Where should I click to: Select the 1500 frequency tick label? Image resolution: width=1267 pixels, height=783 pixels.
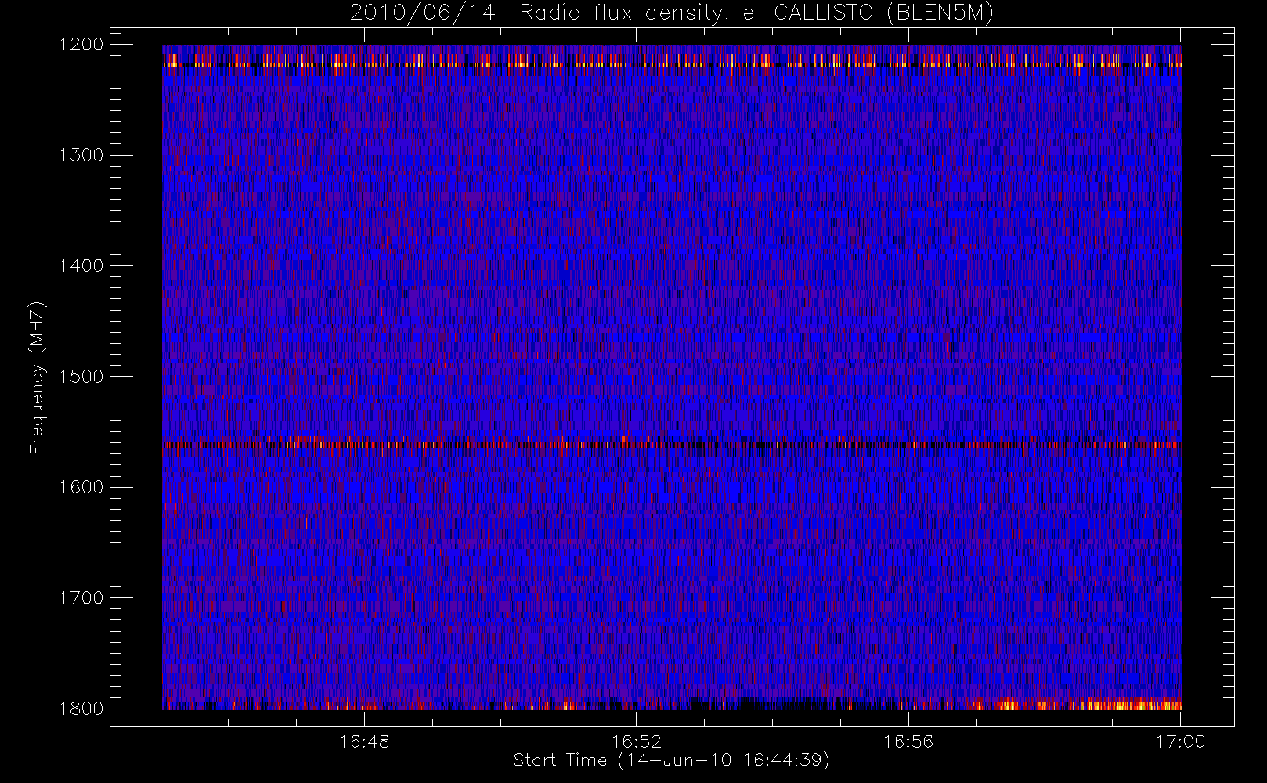[81, 377]
